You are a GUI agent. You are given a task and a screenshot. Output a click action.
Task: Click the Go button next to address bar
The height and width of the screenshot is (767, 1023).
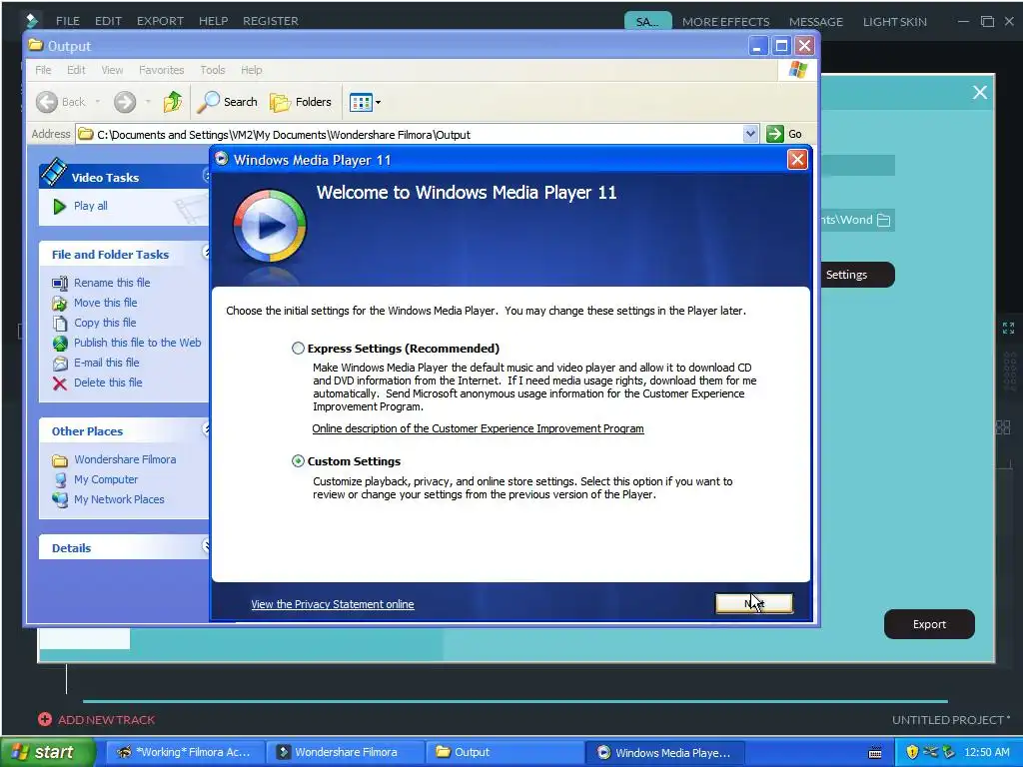pos(784,134)
